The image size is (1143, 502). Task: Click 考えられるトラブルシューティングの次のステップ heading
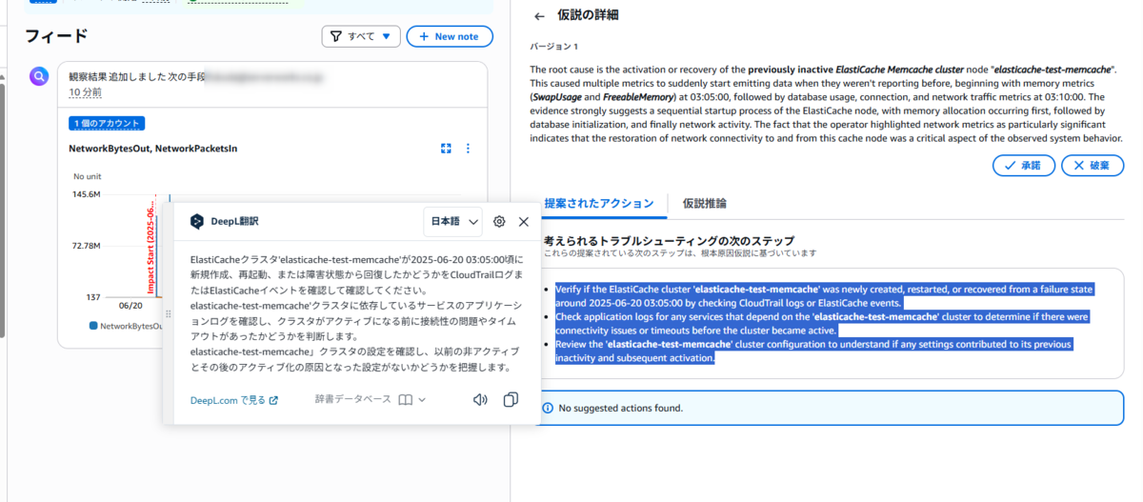point(669,241)
